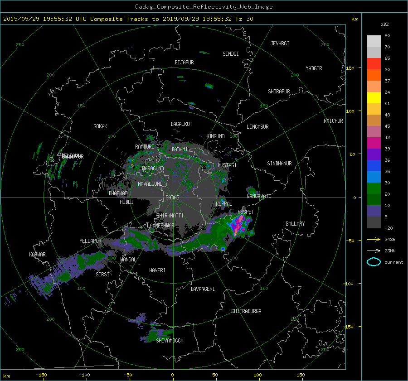The width and height of the screenshot is (408, 381).
Task: Click the white 23MN arrow legend icon
Action: point(374,251)
